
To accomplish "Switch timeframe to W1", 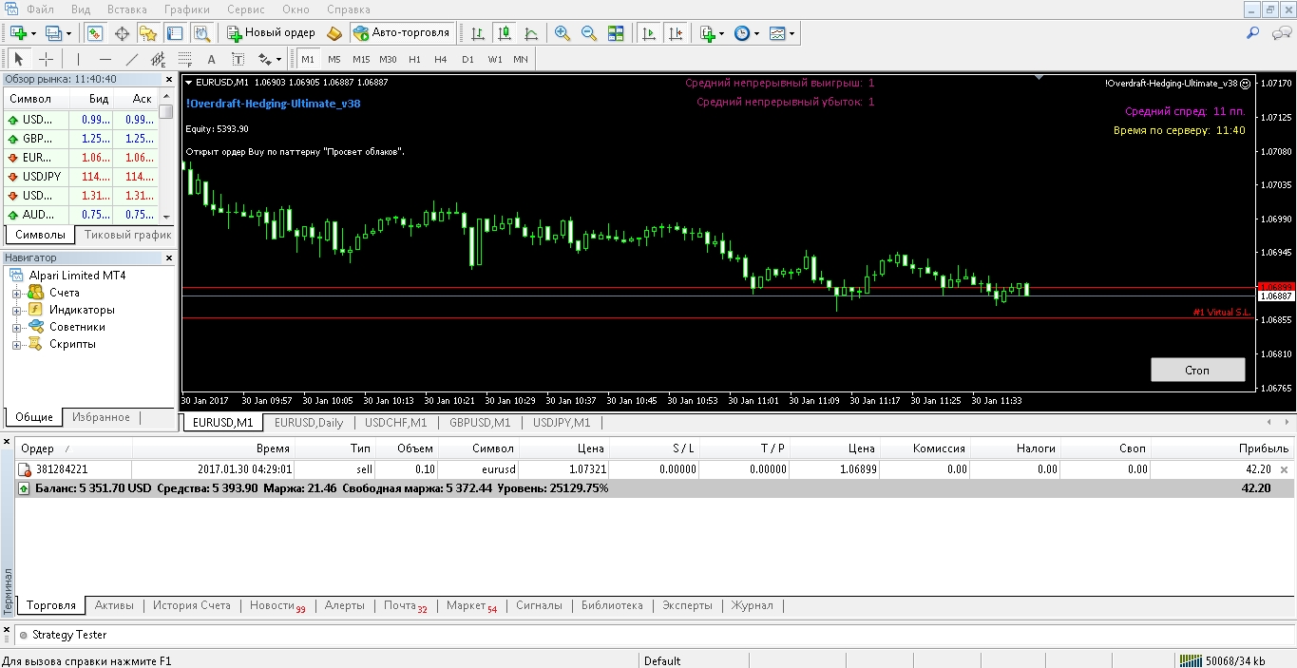I will point(495,59).
